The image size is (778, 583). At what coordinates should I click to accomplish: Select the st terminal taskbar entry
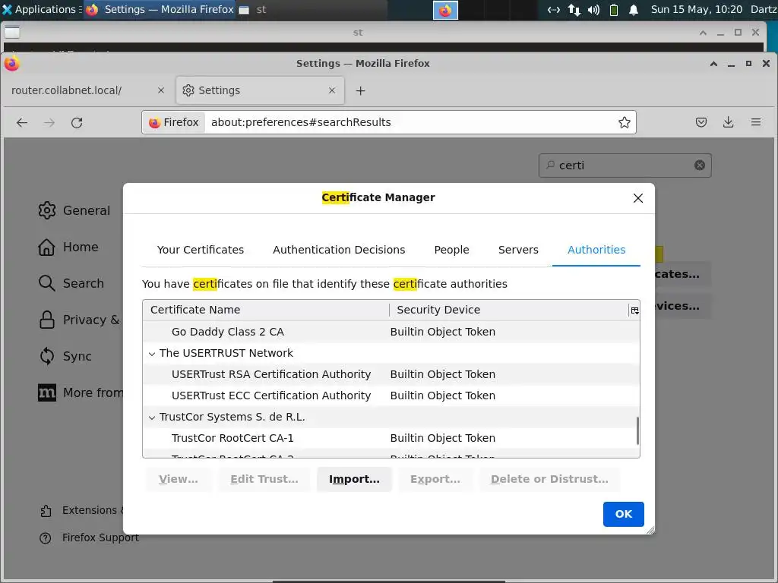point(312,9)
